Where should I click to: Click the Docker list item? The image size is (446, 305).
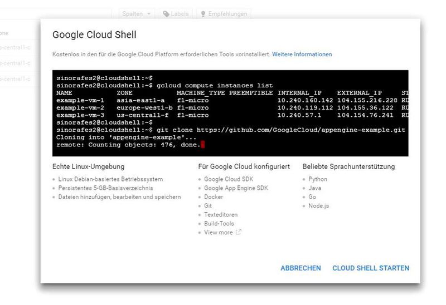coord(214,197)
